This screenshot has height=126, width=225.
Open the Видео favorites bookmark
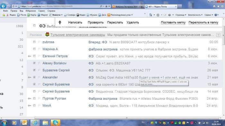(81, 15)
